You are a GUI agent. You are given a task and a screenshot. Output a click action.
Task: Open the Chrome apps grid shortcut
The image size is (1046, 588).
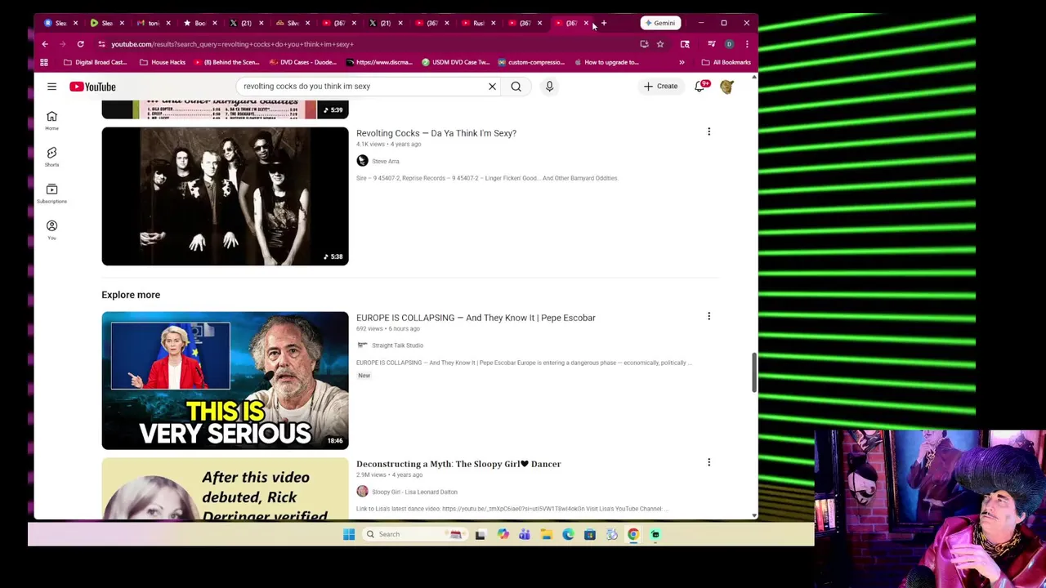pyautogui.click(x=44, y=62)
